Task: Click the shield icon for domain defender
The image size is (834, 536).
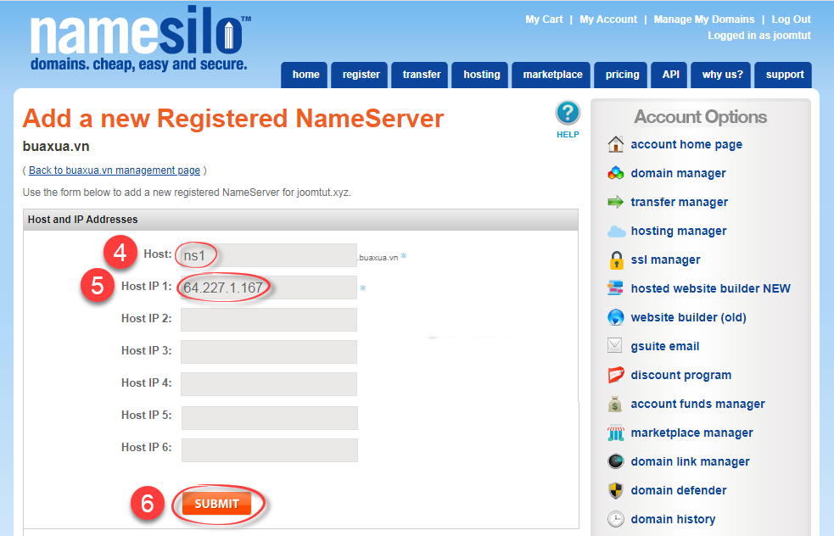Action: 615,490
